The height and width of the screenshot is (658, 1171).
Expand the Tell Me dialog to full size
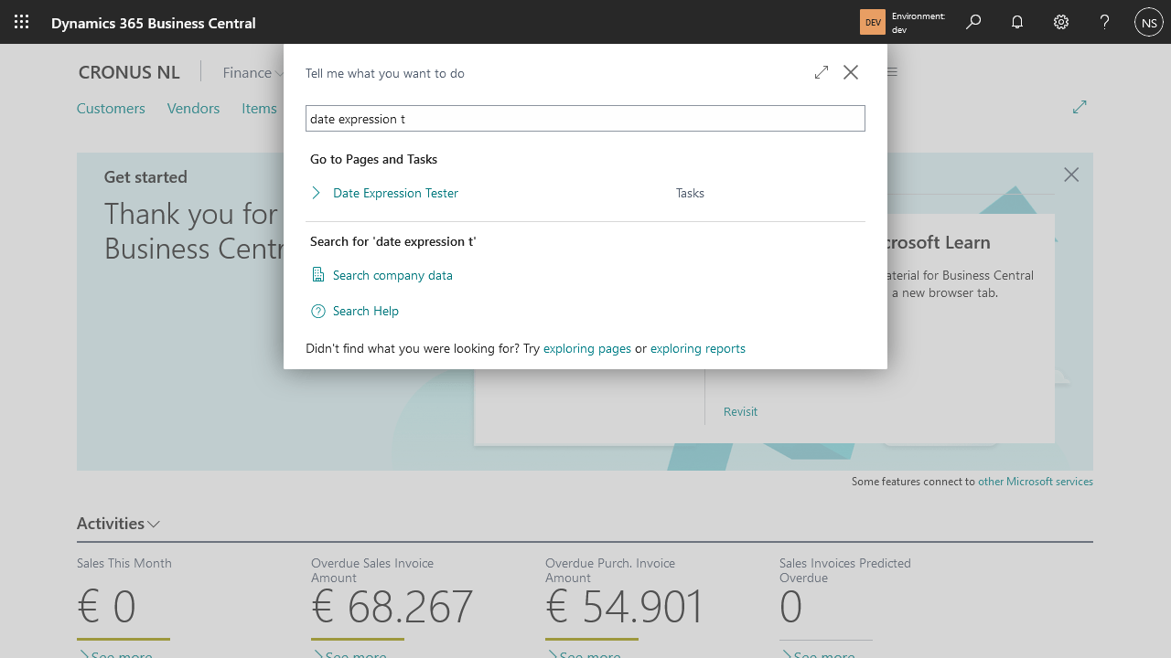(822, 72)
